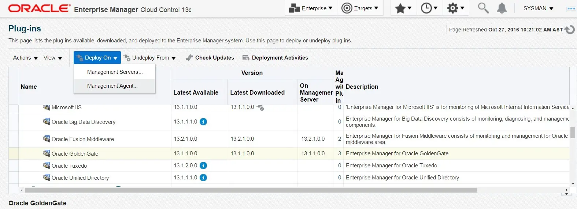
Task: Click the three-dot accessibility menu icon
Action: pyautogui.click(x=571, y=8)
